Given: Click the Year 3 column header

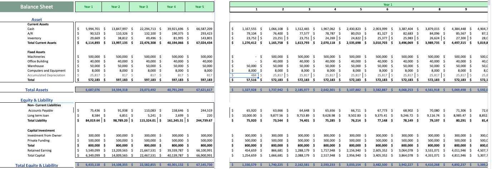Looking at the screenshot, I should click(x=143, y=7).
